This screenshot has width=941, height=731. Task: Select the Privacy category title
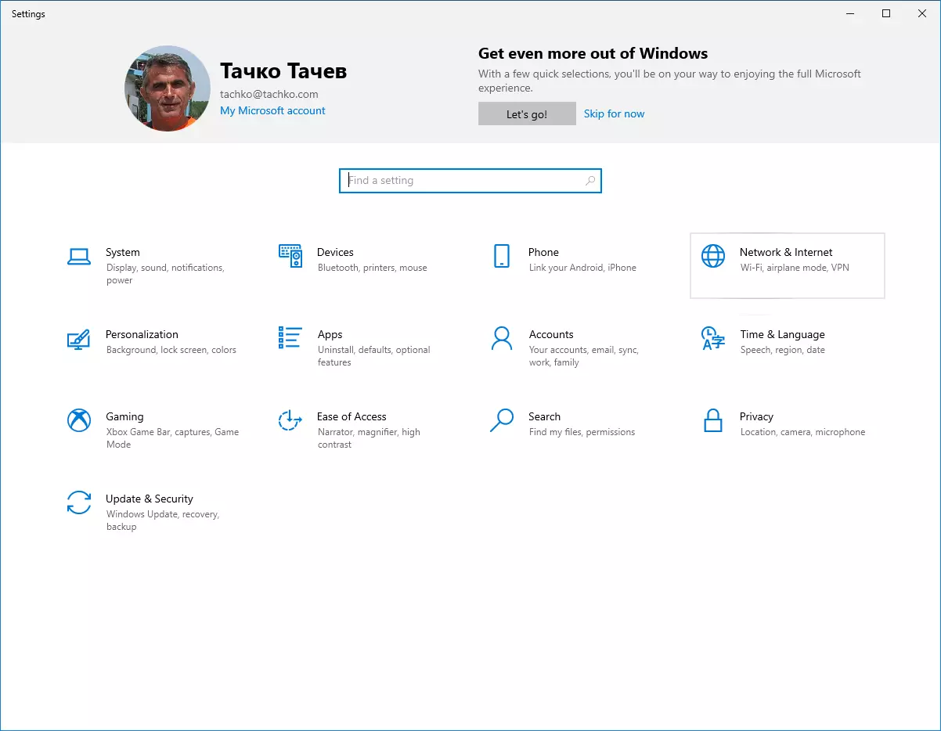[x=756, y=416]
